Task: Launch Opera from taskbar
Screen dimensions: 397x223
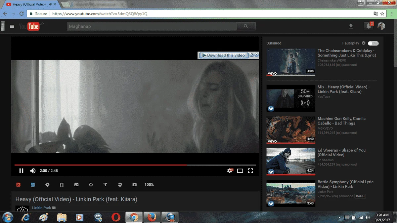Action: (116, 217)
